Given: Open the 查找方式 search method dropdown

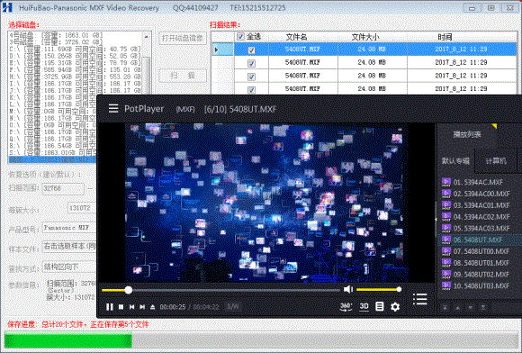Looking at the screenshot, I should point(69,267).
